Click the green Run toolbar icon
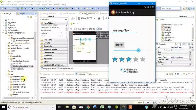Image resolution: width=196 pixels, height=110 pixels. 46,9
